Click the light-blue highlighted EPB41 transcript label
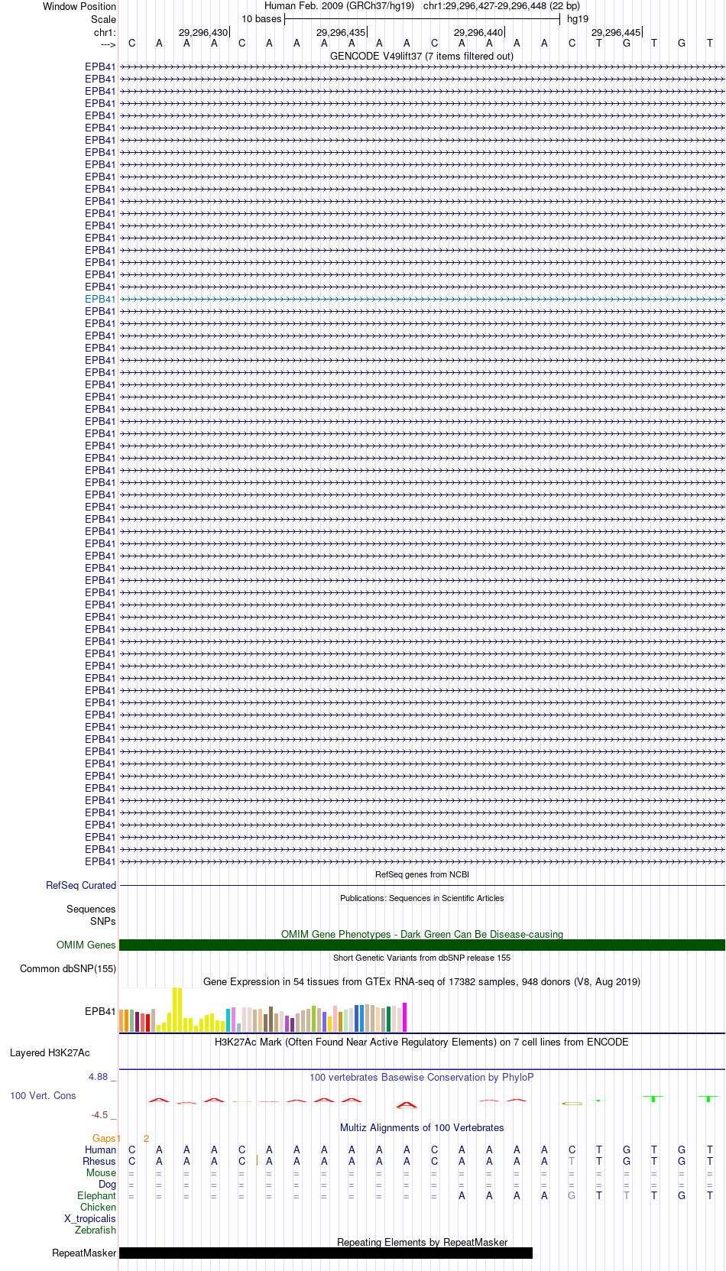This screenshot has height=1271, width=726. pos(100,299)
